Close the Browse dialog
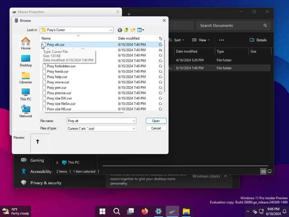Image resolution: width=289 pixels, height=217 pixels. (164, 20)
